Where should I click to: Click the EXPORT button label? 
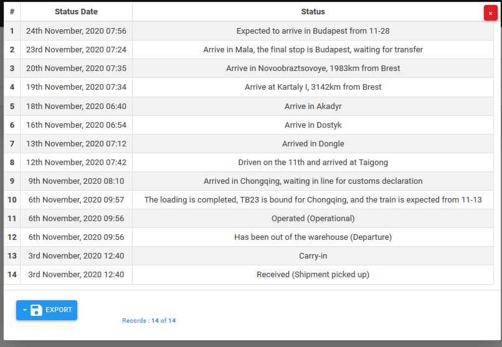pyautogui.click(x=59, y=310)
